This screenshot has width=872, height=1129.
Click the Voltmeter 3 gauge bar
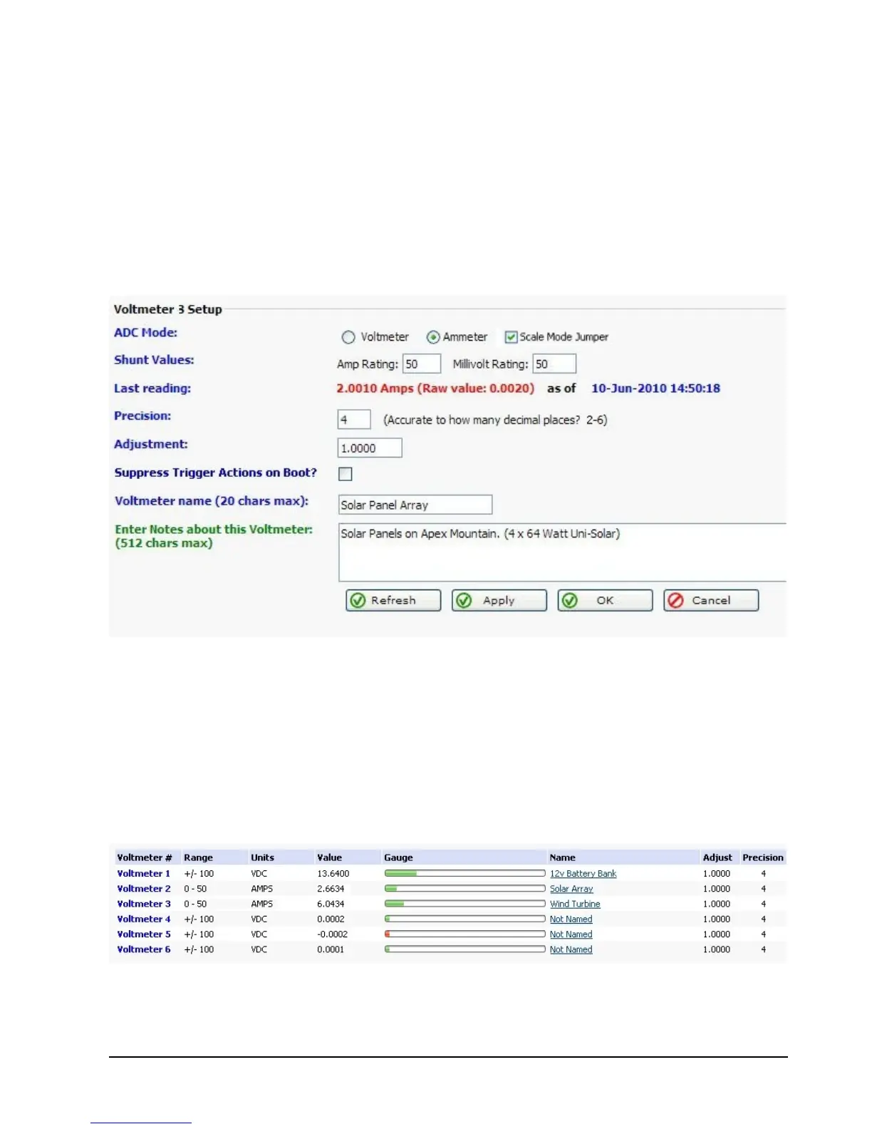click(465, 904)
